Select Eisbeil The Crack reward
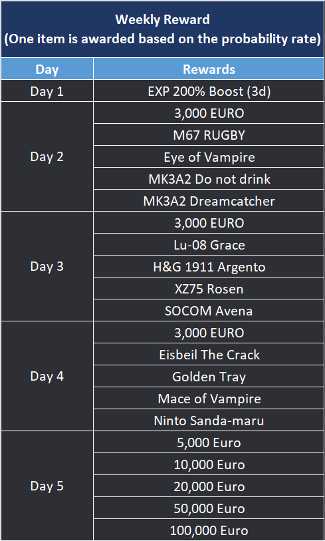Viewport: 325px width, 541px height. tap(209, 354)
